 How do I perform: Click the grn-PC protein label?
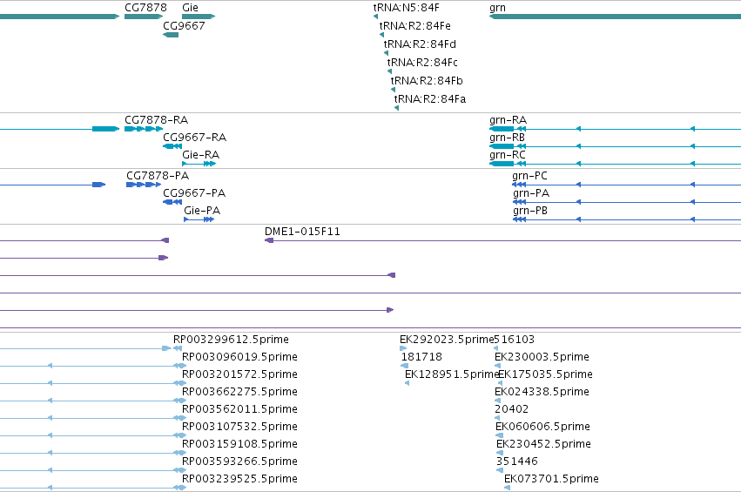(x=529, y=176)
